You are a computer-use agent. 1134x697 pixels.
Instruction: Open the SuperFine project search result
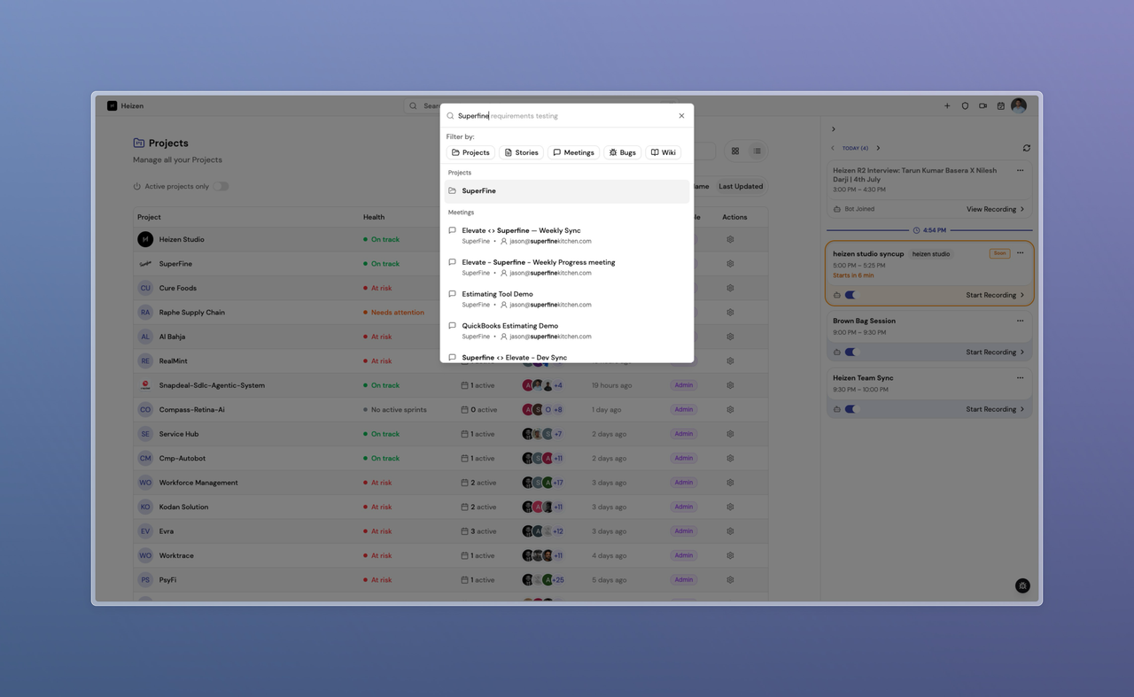click(567, 191)
